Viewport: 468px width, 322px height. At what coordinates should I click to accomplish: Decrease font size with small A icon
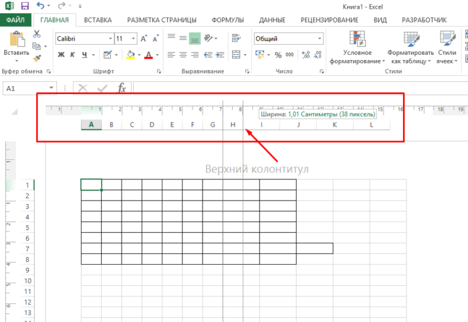(x=156, y=39)
